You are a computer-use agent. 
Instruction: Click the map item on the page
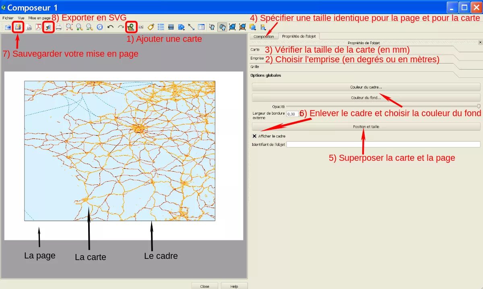coord(120,151)
